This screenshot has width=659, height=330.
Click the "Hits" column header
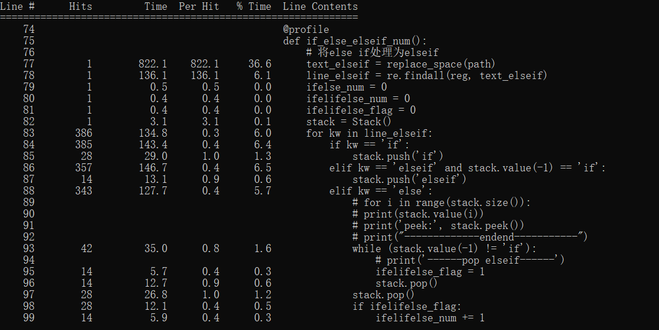click(80, 7)
